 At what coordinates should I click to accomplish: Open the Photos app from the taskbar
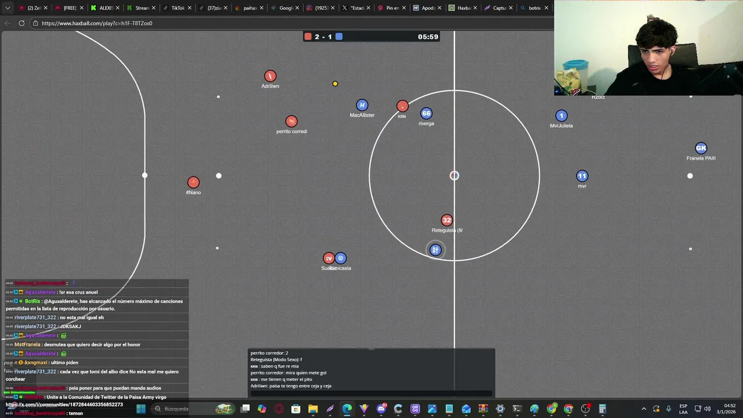point(432,409)
